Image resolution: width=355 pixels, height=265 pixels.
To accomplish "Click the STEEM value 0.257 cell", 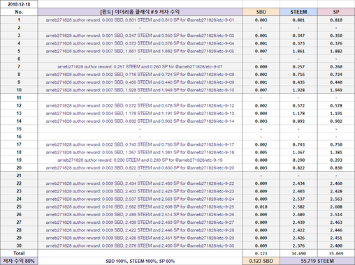I will 298,67.
